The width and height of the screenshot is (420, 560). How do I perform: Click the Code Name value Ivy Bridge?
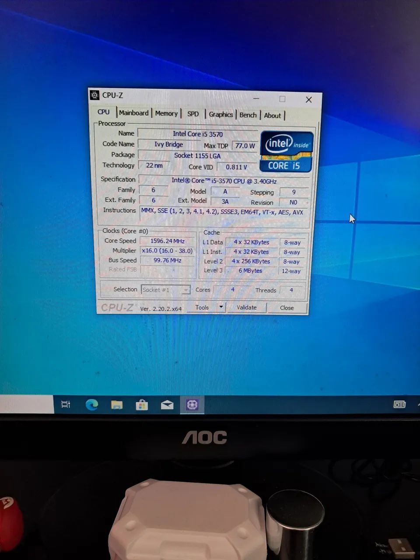tap(168, 144)
